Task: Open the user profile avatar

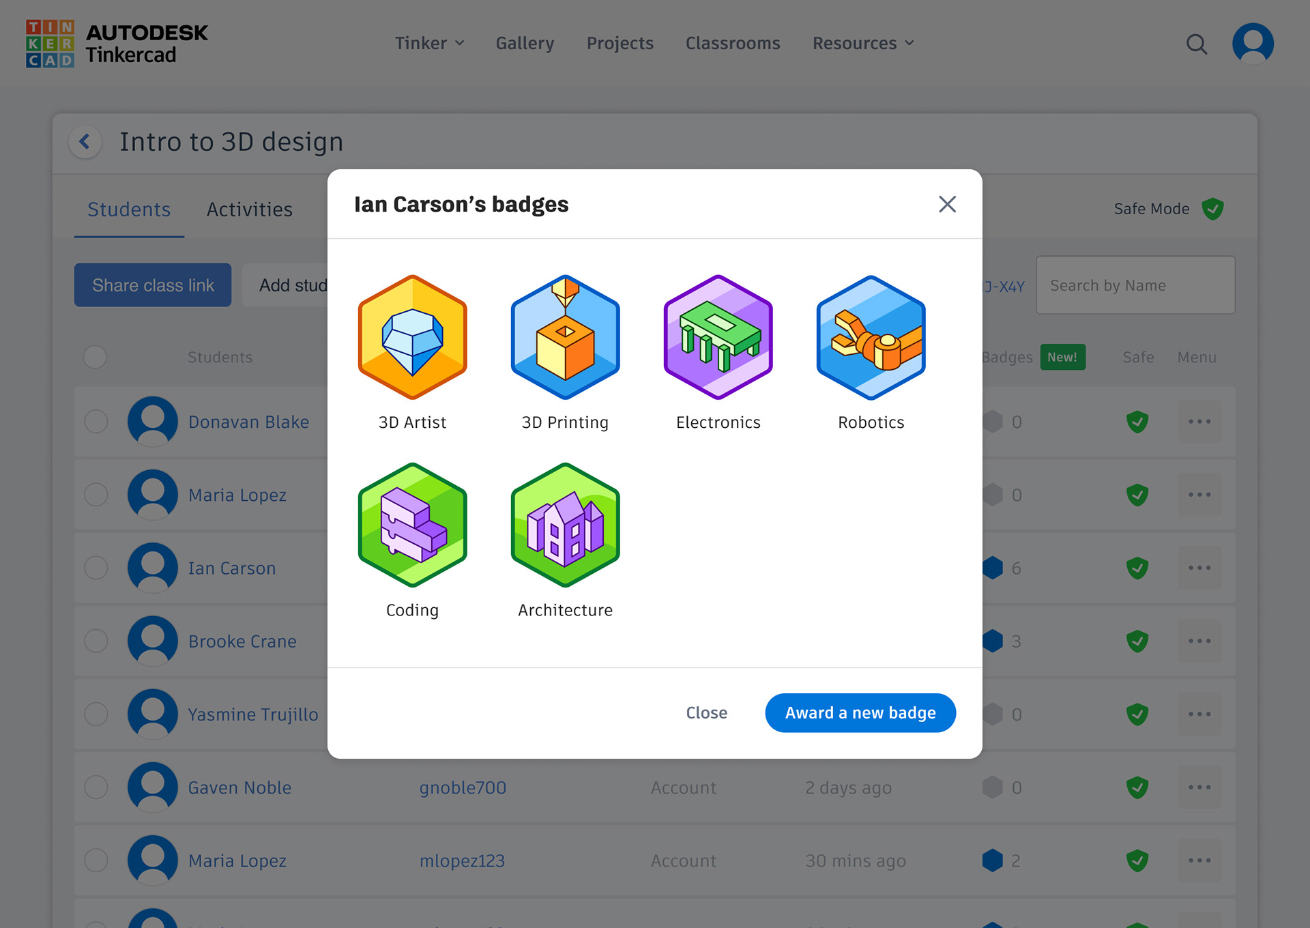Action: tap(1253, 44)
